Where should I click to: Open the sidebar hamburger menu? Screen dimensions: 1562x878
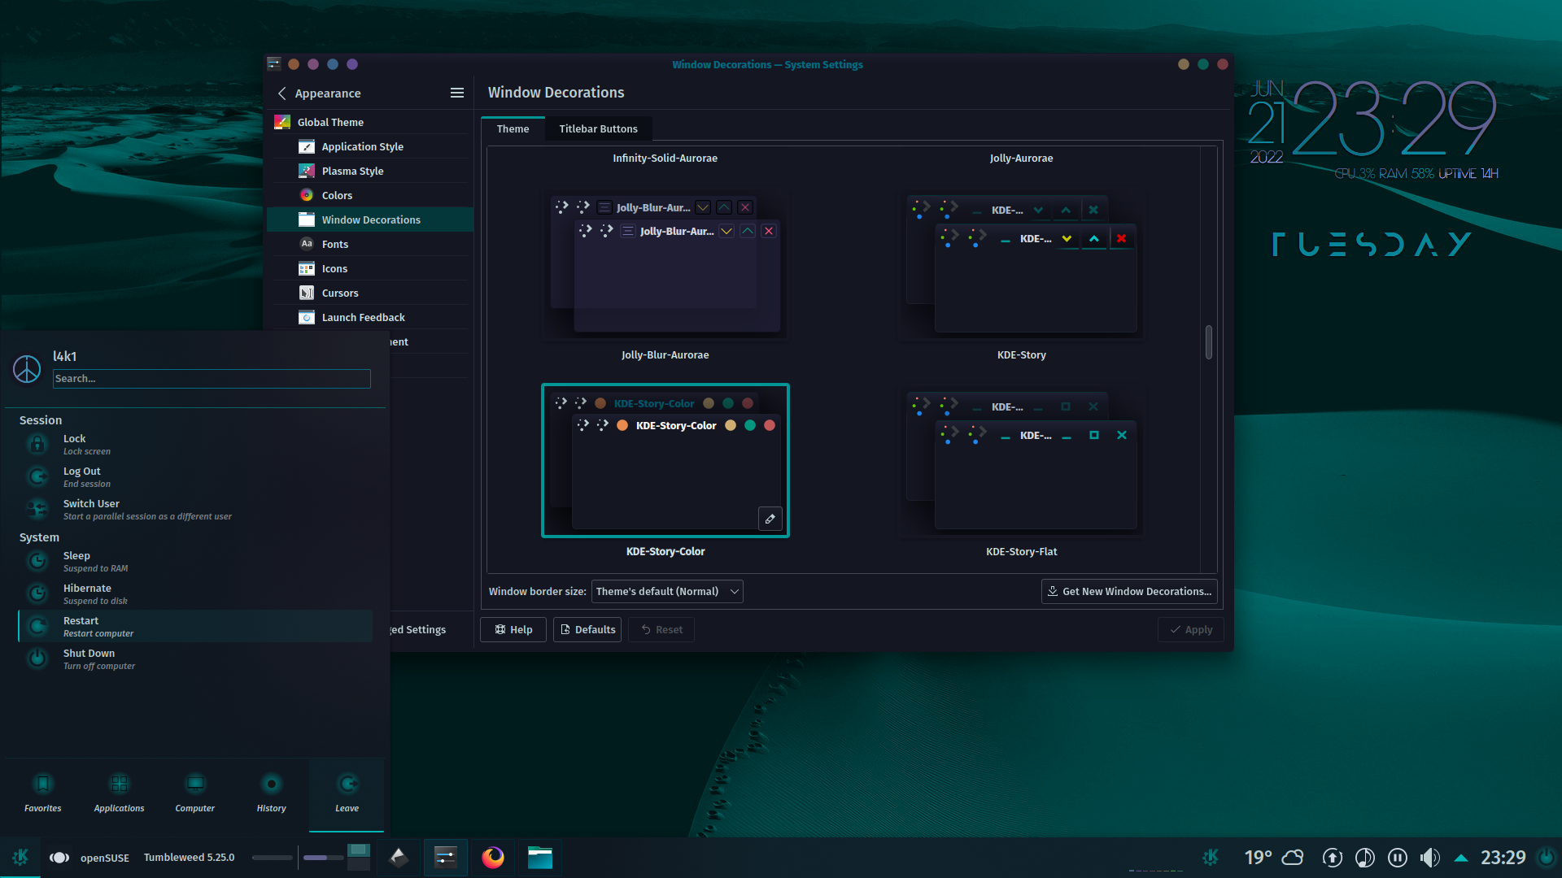pos(457,93)
